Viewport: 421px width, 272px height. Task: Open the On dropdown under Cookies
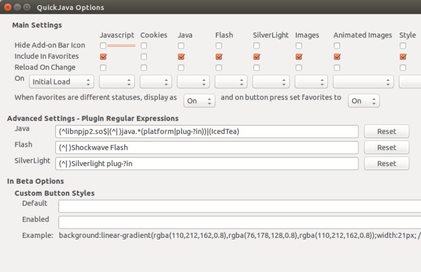point(156,82)
